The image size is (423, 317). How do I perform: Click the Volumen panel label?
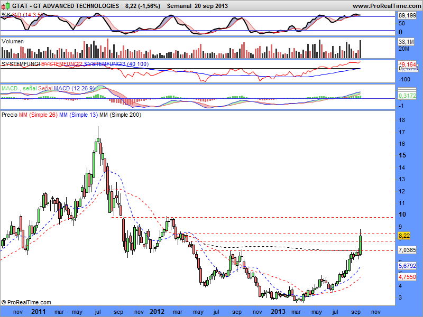[x=12, y=41]
